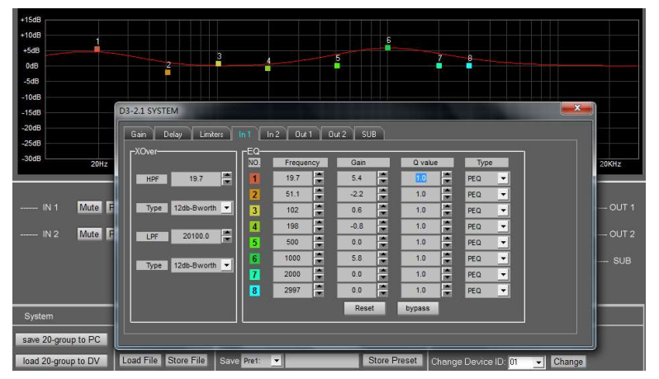Click EQ band 1 red number icon
Viewport: 659px width, 379px height.
click(255, 178)
